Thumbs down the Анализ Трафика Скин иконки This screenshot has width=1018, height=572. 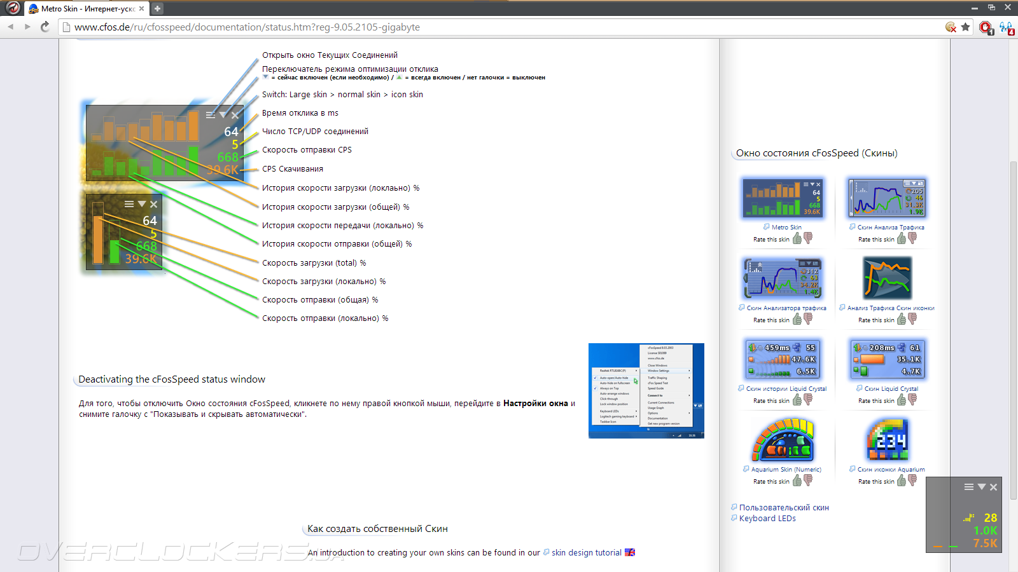(912, 319)
